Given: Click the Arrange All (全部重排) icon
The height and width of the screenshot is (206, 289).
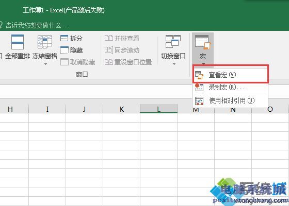Looking at the screenshot, I should [x=18, y=42].
